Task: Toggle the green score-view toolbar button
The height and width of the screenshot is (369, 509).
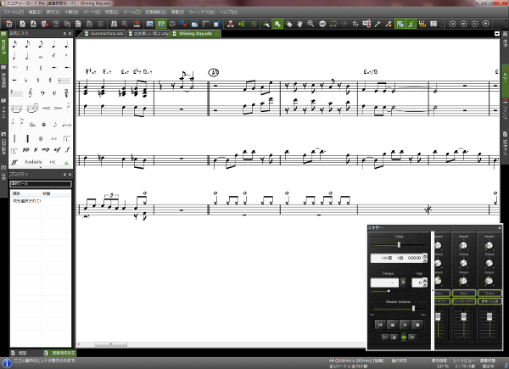Action: 400,24
